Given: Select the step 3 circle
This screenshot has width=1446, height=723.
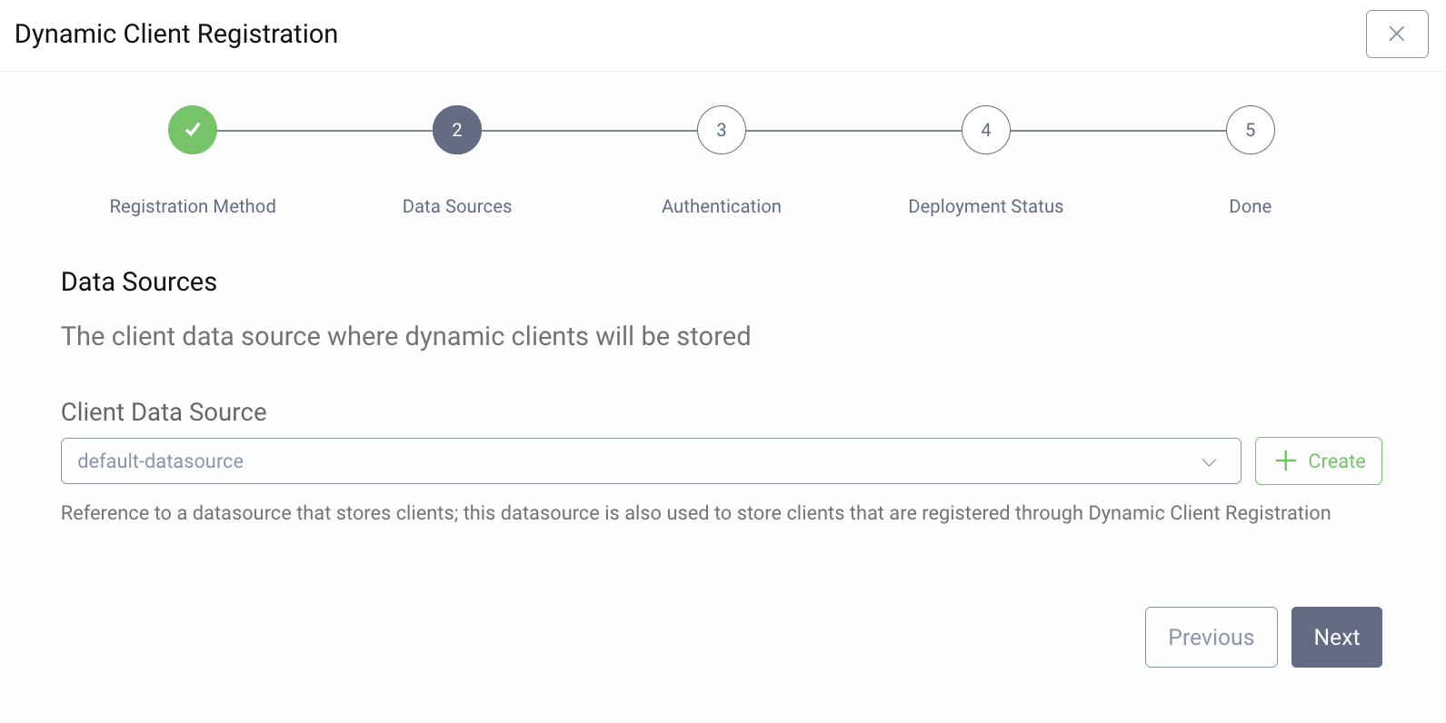Looking at the screenshot, I should click(722, 130).
